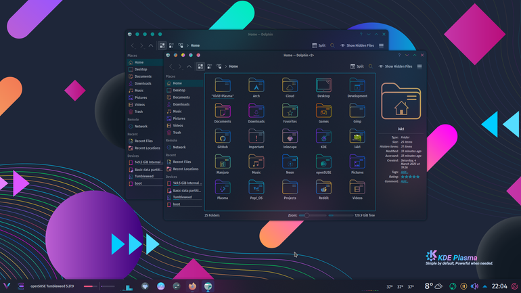Open the openSUSE folder

[x=323, y=164]
